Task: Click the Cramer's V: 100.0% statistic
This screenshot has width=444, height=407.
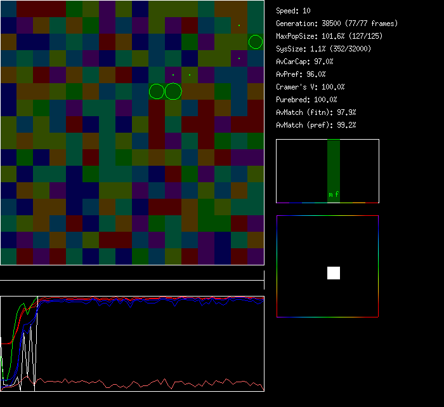Action: pos(310,87)
